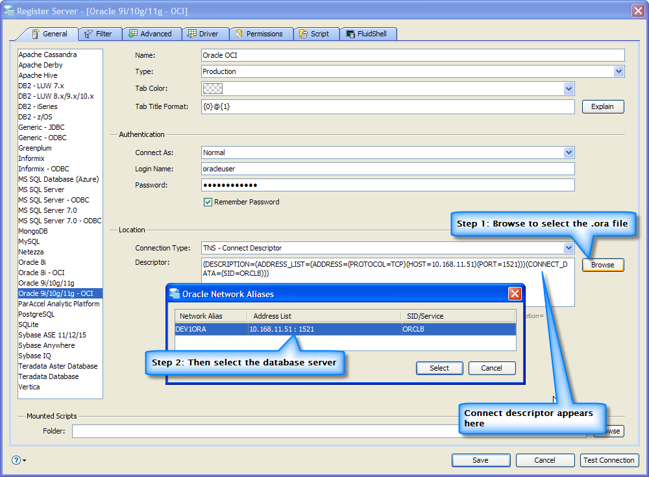Click the Oracle Network Aliases title icon
This screenshot has height=477, width=649.
[175, 293]
